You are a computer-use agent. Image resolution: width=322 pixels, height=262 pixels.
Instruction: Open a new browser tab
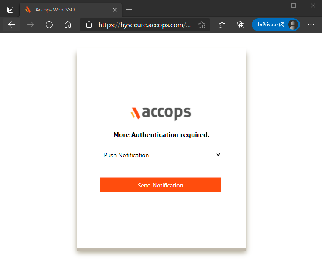tap(129, 9)
